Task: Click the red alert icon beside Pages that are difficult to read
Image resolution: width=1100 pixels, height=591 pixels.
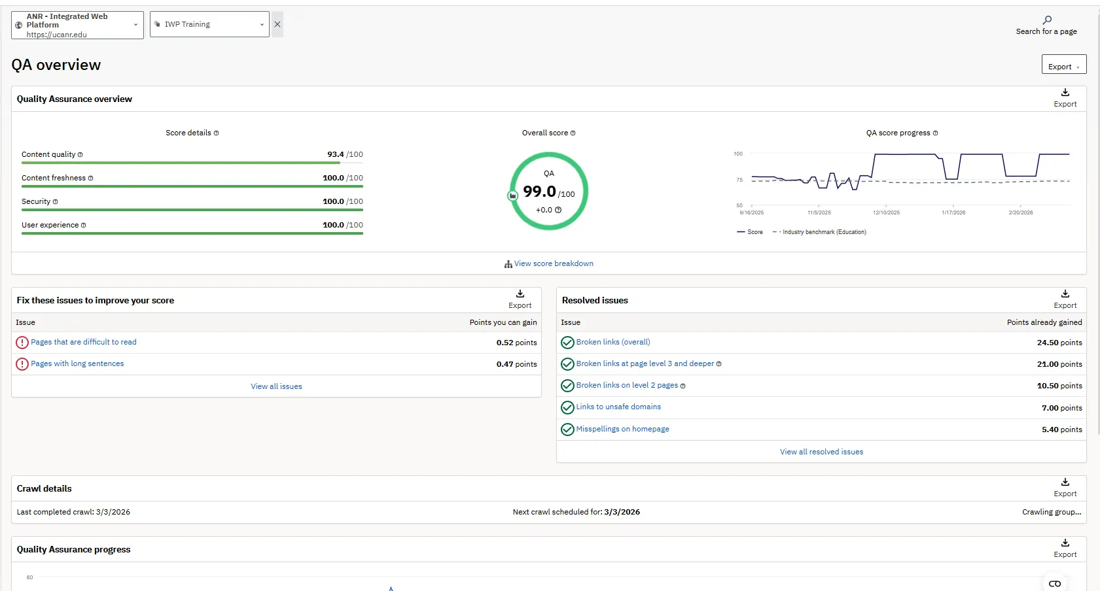Action: click(22, 342)
